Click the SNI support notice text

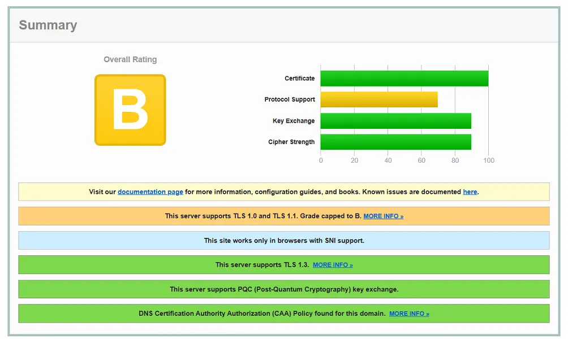(284, 241)
